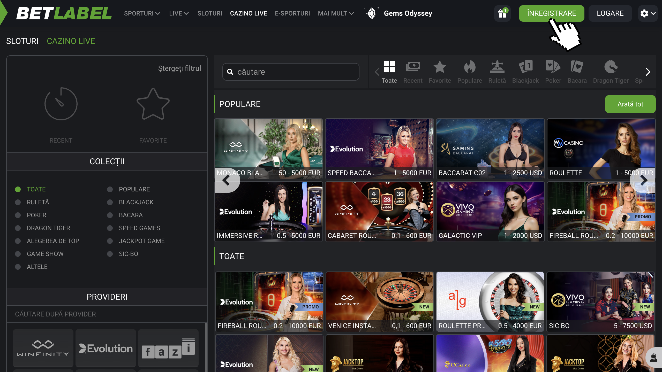Open the live support chat icon

pos(653,358)
